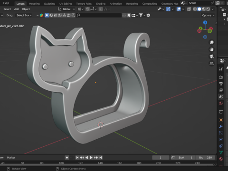This screenshot has width=228, height=171.
Task: Open the overlays settings dropdown arrow
Action: coord(183,9)
